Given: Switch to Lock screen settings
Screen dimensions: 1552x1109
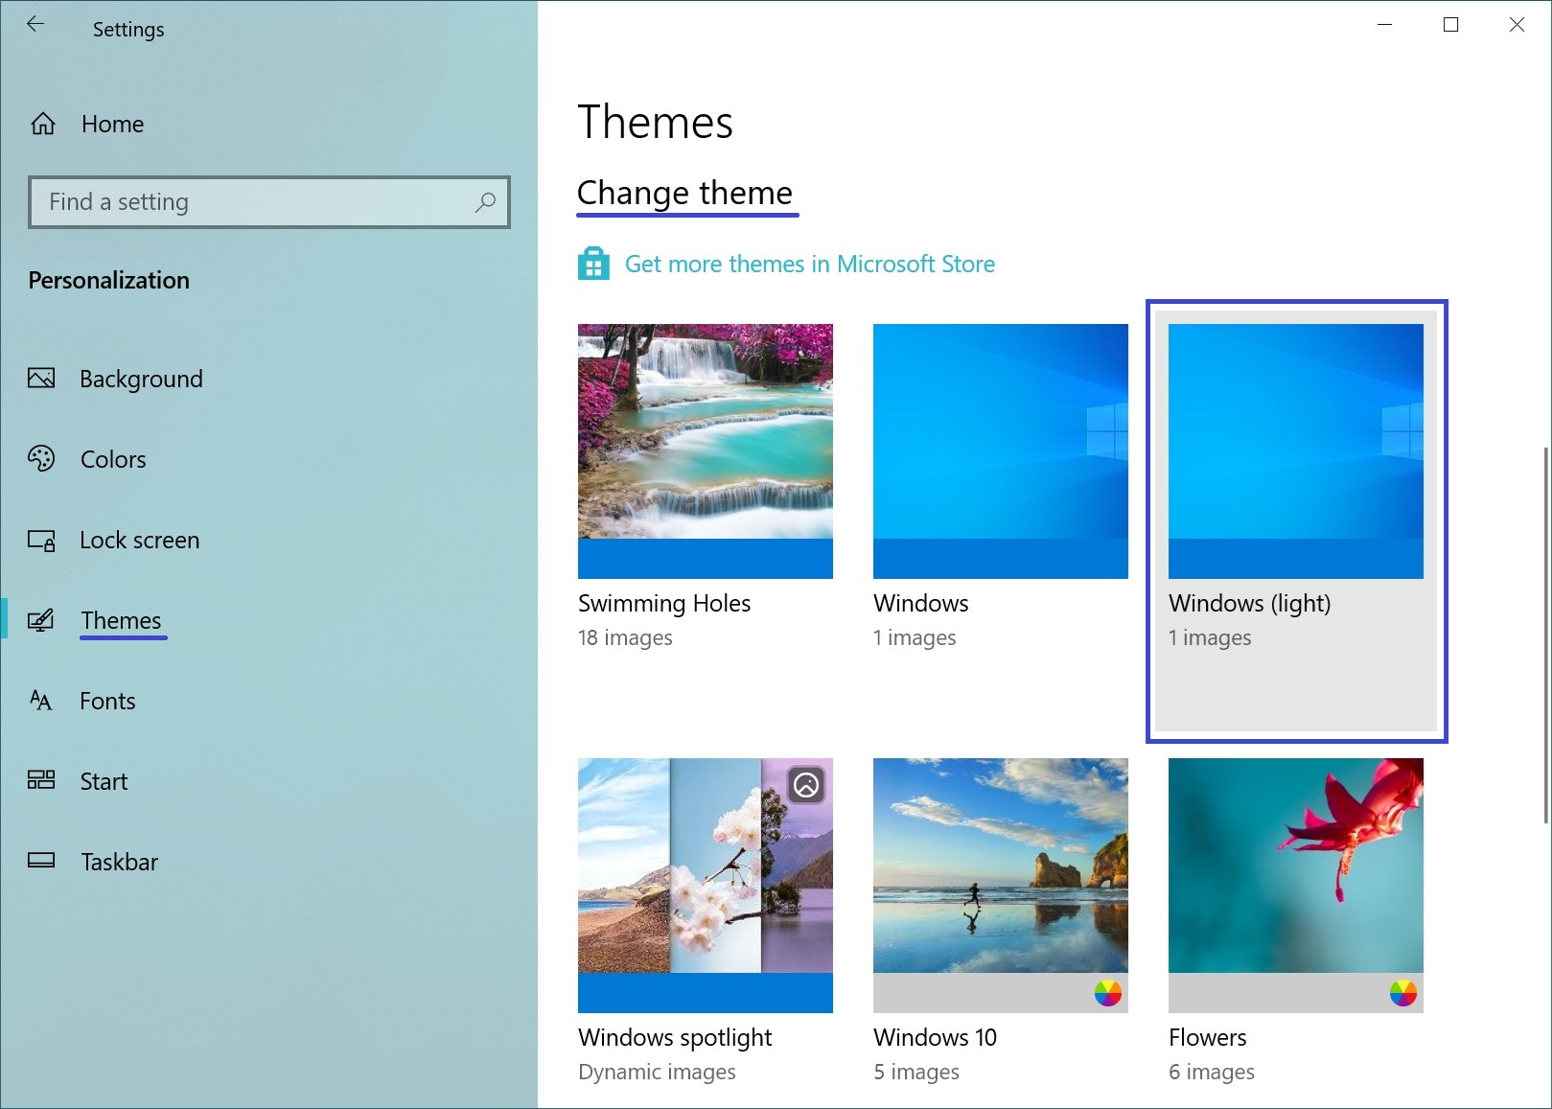Looking at the screenshot, I should pos(139,540).
